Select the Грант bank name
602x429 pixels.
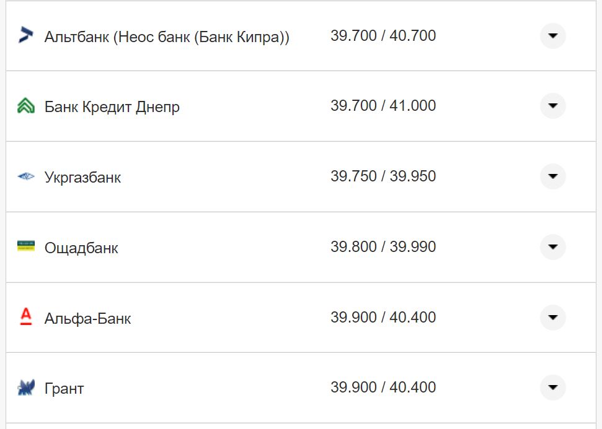click(64, 389)
